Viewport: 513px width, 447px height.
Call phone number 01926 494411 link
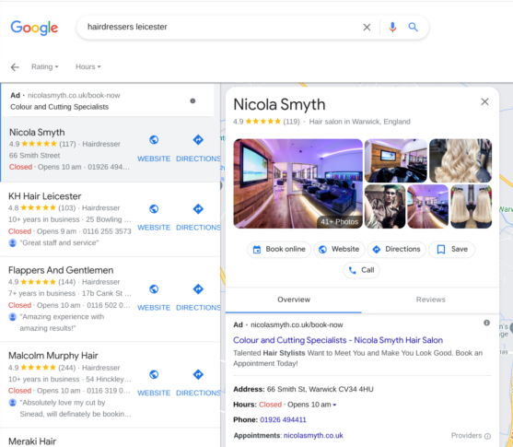(283, 420)
